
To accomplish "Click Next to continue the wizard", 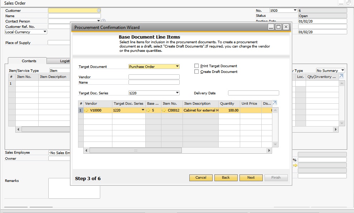I will (251, 178).
